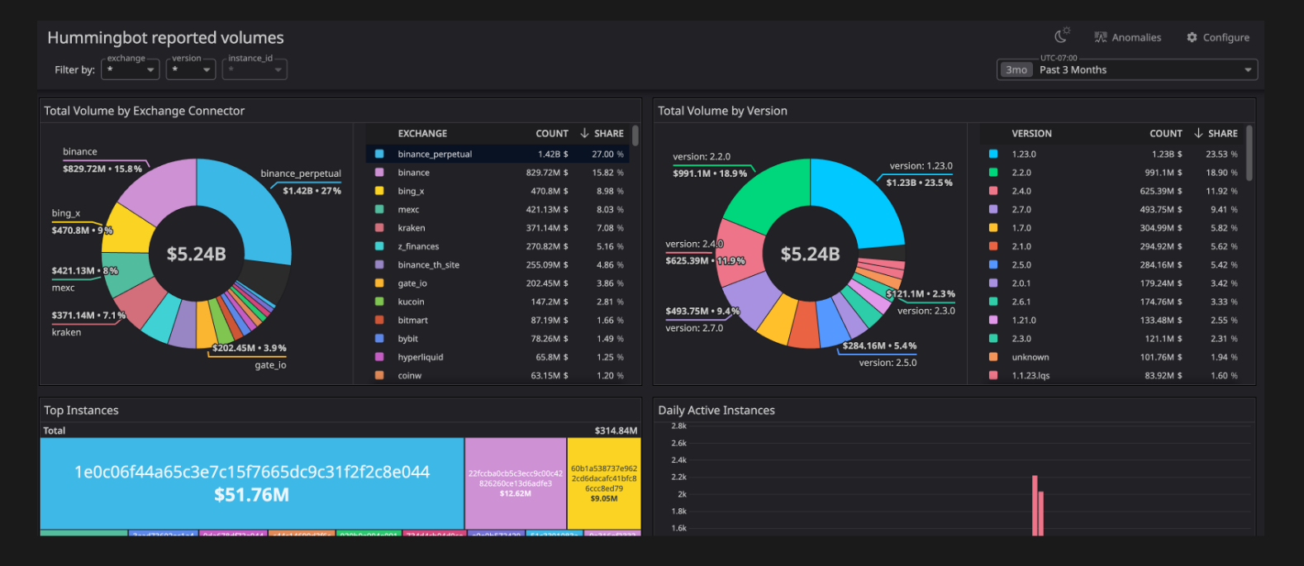Expand the exchange filter dropdown
This screenshot has height=566, width=1304.
coord(130,70)
